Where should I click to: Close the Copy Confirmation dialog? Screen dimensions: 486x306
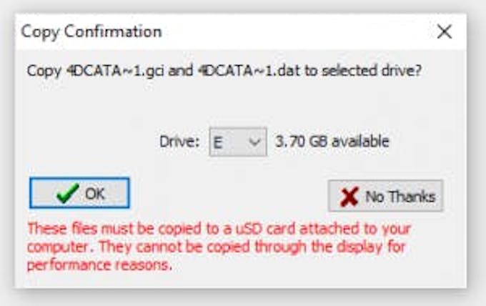[445, 31]
